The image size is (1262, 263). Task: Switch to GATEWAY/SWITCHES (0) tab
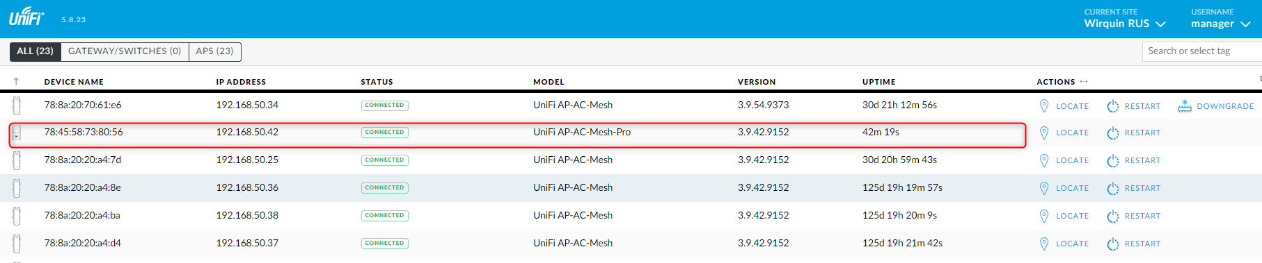tap(125, 51)
